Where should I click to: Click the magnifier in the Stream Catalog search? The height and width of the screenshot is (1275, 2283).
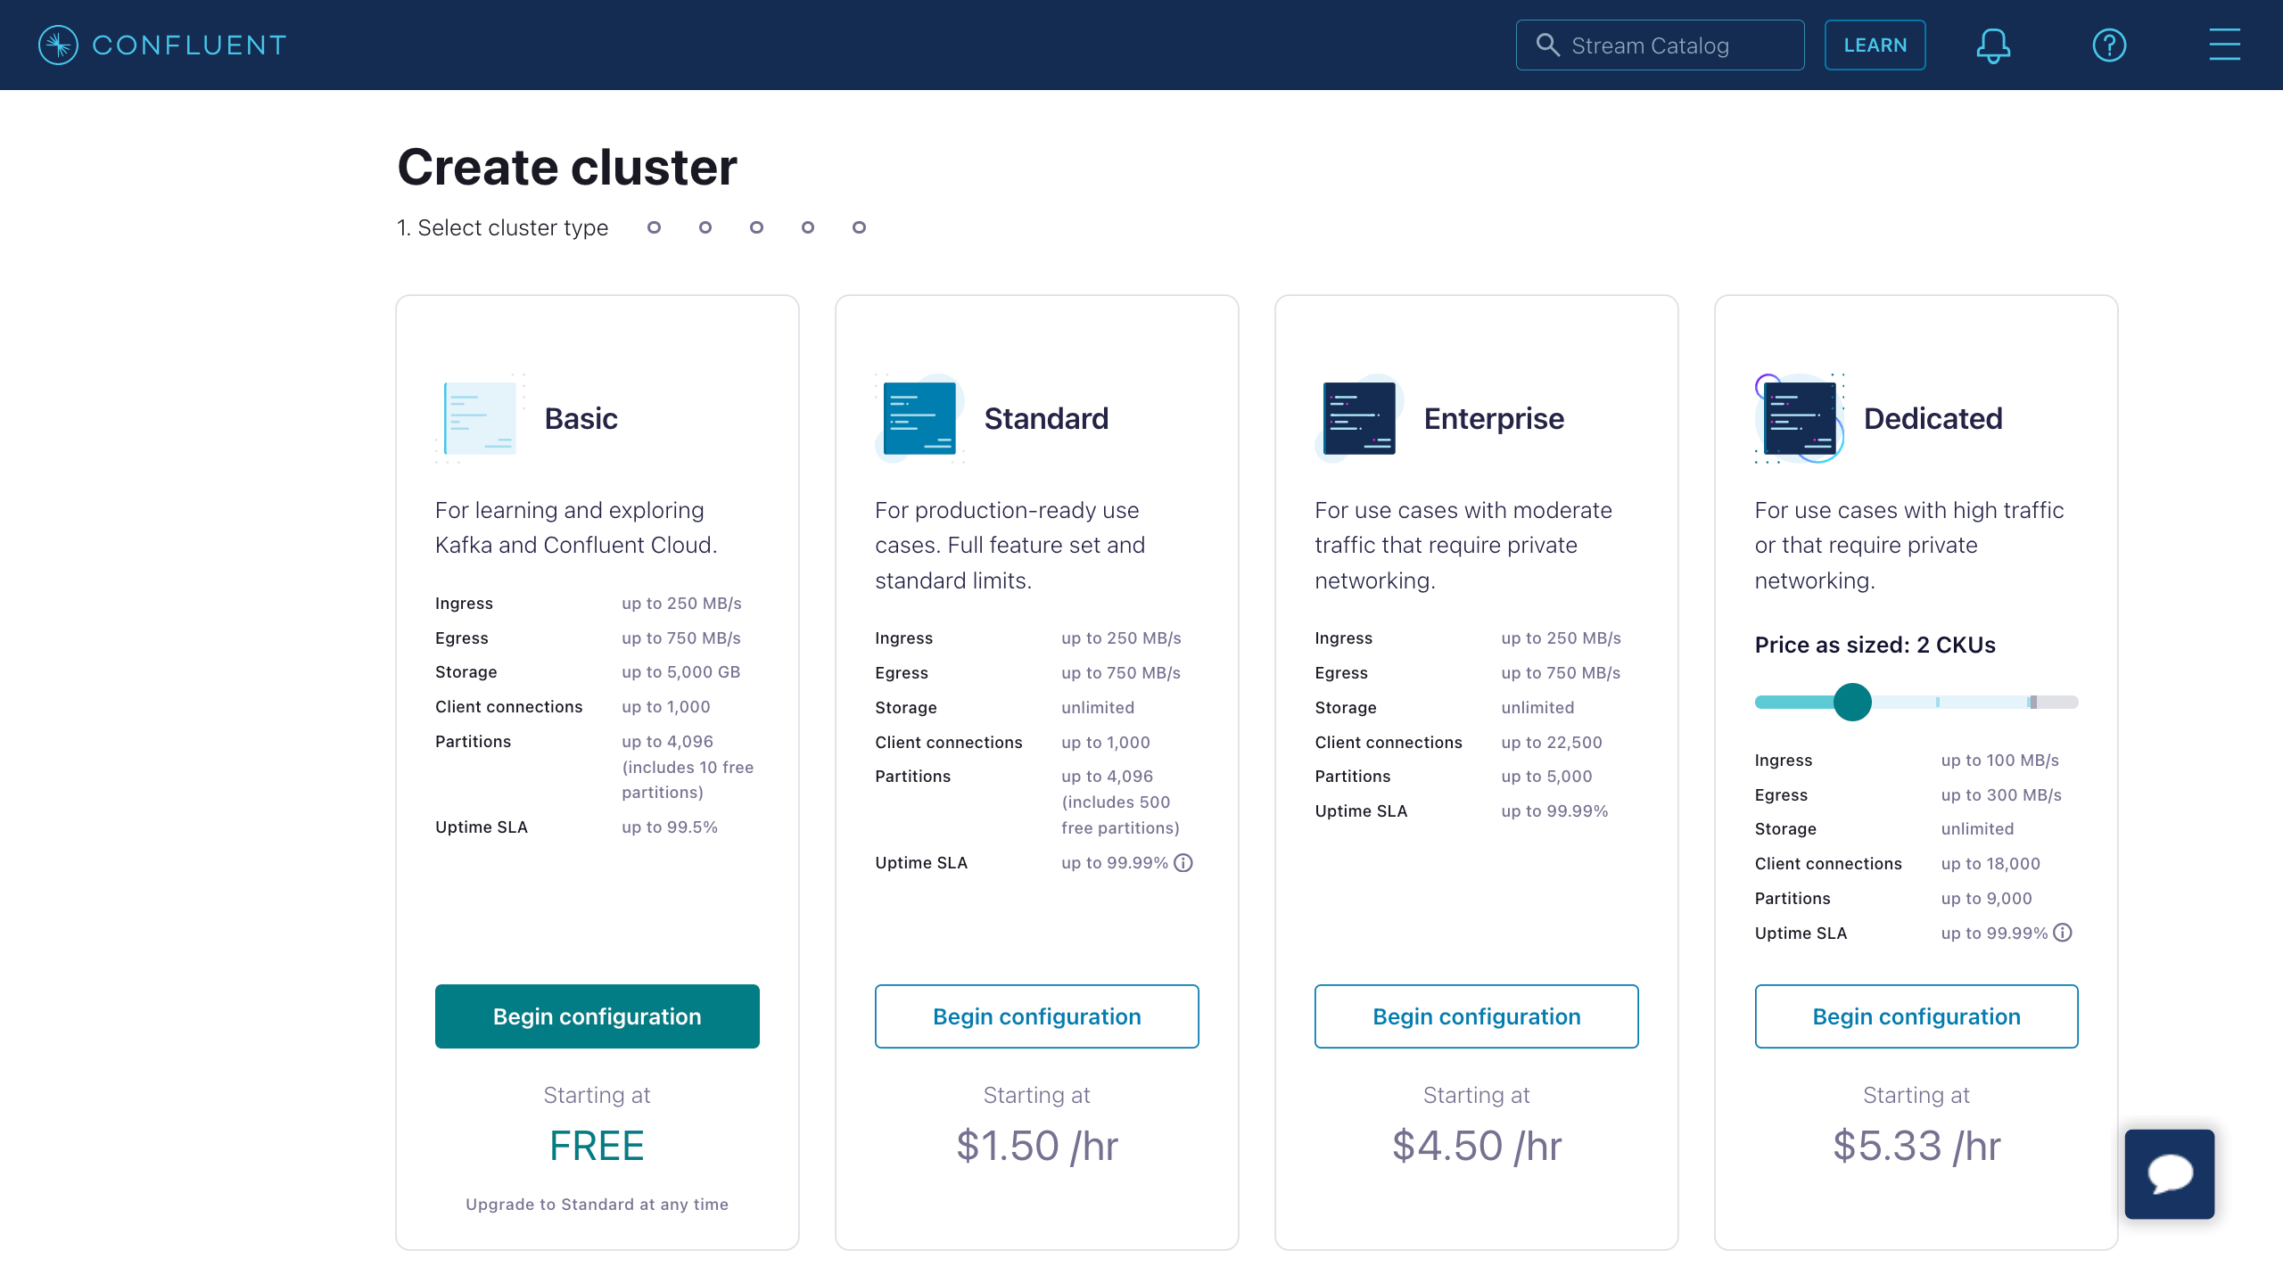[x=1548, y=45]
